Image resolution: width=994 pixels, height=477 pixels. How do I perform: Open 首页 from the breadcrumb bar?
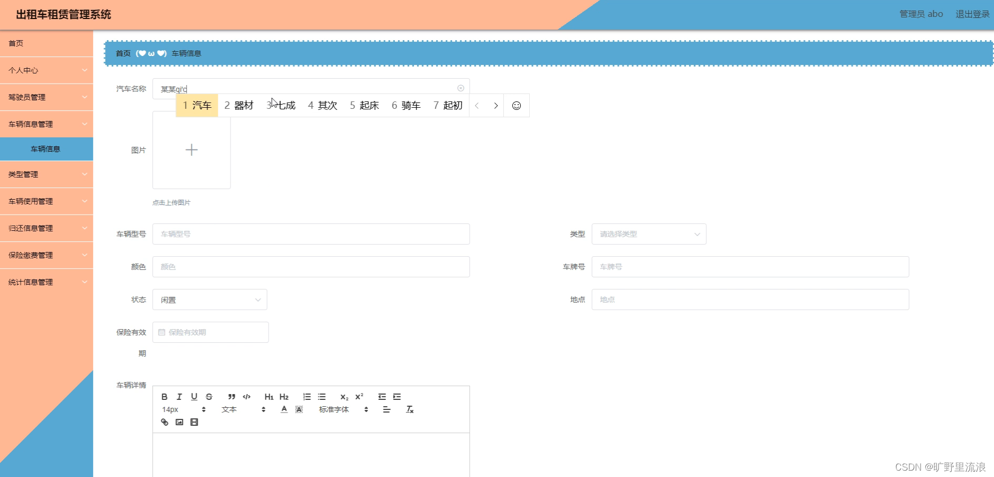[x=124, y=53]
